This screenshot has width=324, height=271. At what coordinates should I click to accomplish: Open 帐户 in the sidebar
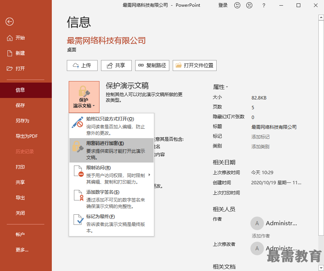[x=26, y=235]
